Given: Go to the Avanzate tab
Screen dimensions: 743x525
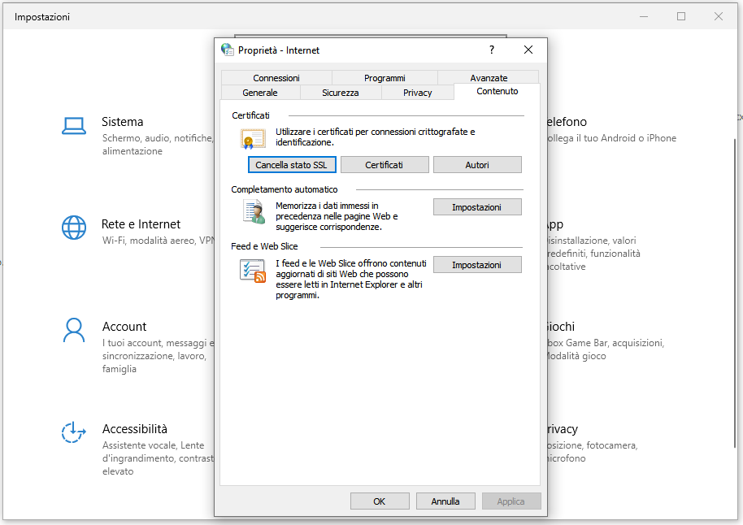Looking at the screenshot, I should click(x=489, y=78).
